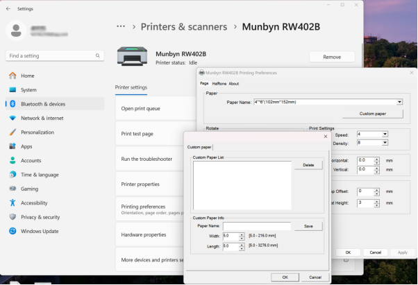
Task: Click the Width value field
Action: pos(231,236)
